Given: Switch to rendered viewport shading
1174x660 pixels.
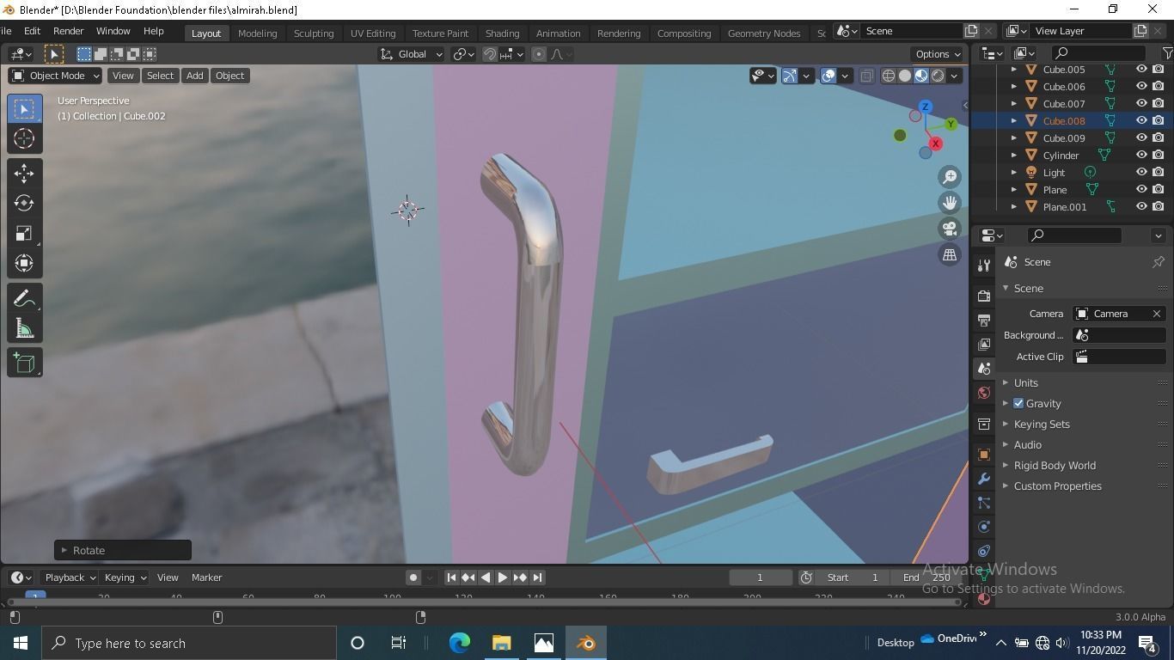Looking at the screenshot, I should 938,76.
